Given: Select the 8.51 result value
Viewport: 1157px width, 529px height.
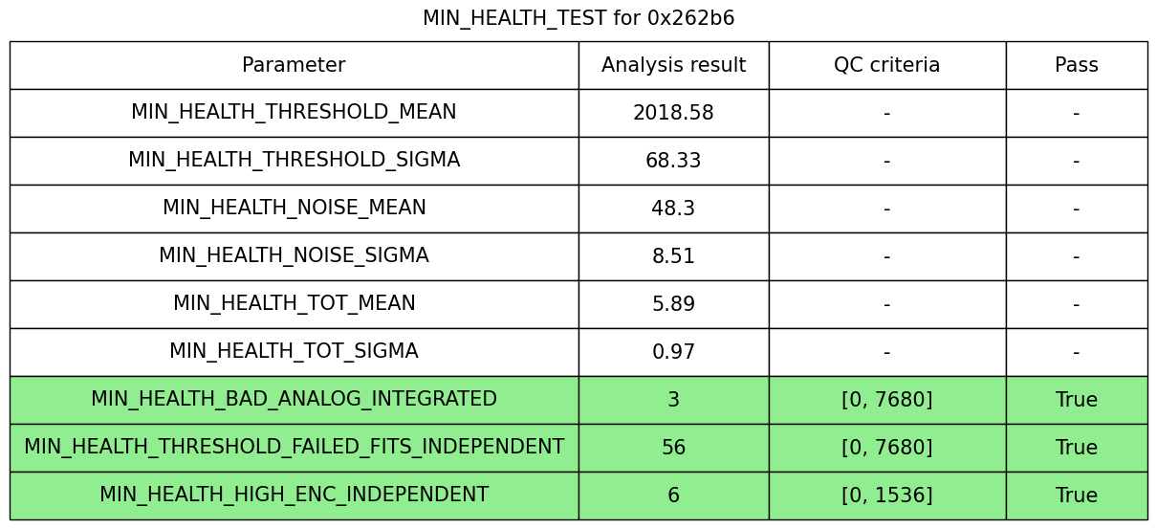Looking at the screenshot, I should tap(673, 256).
